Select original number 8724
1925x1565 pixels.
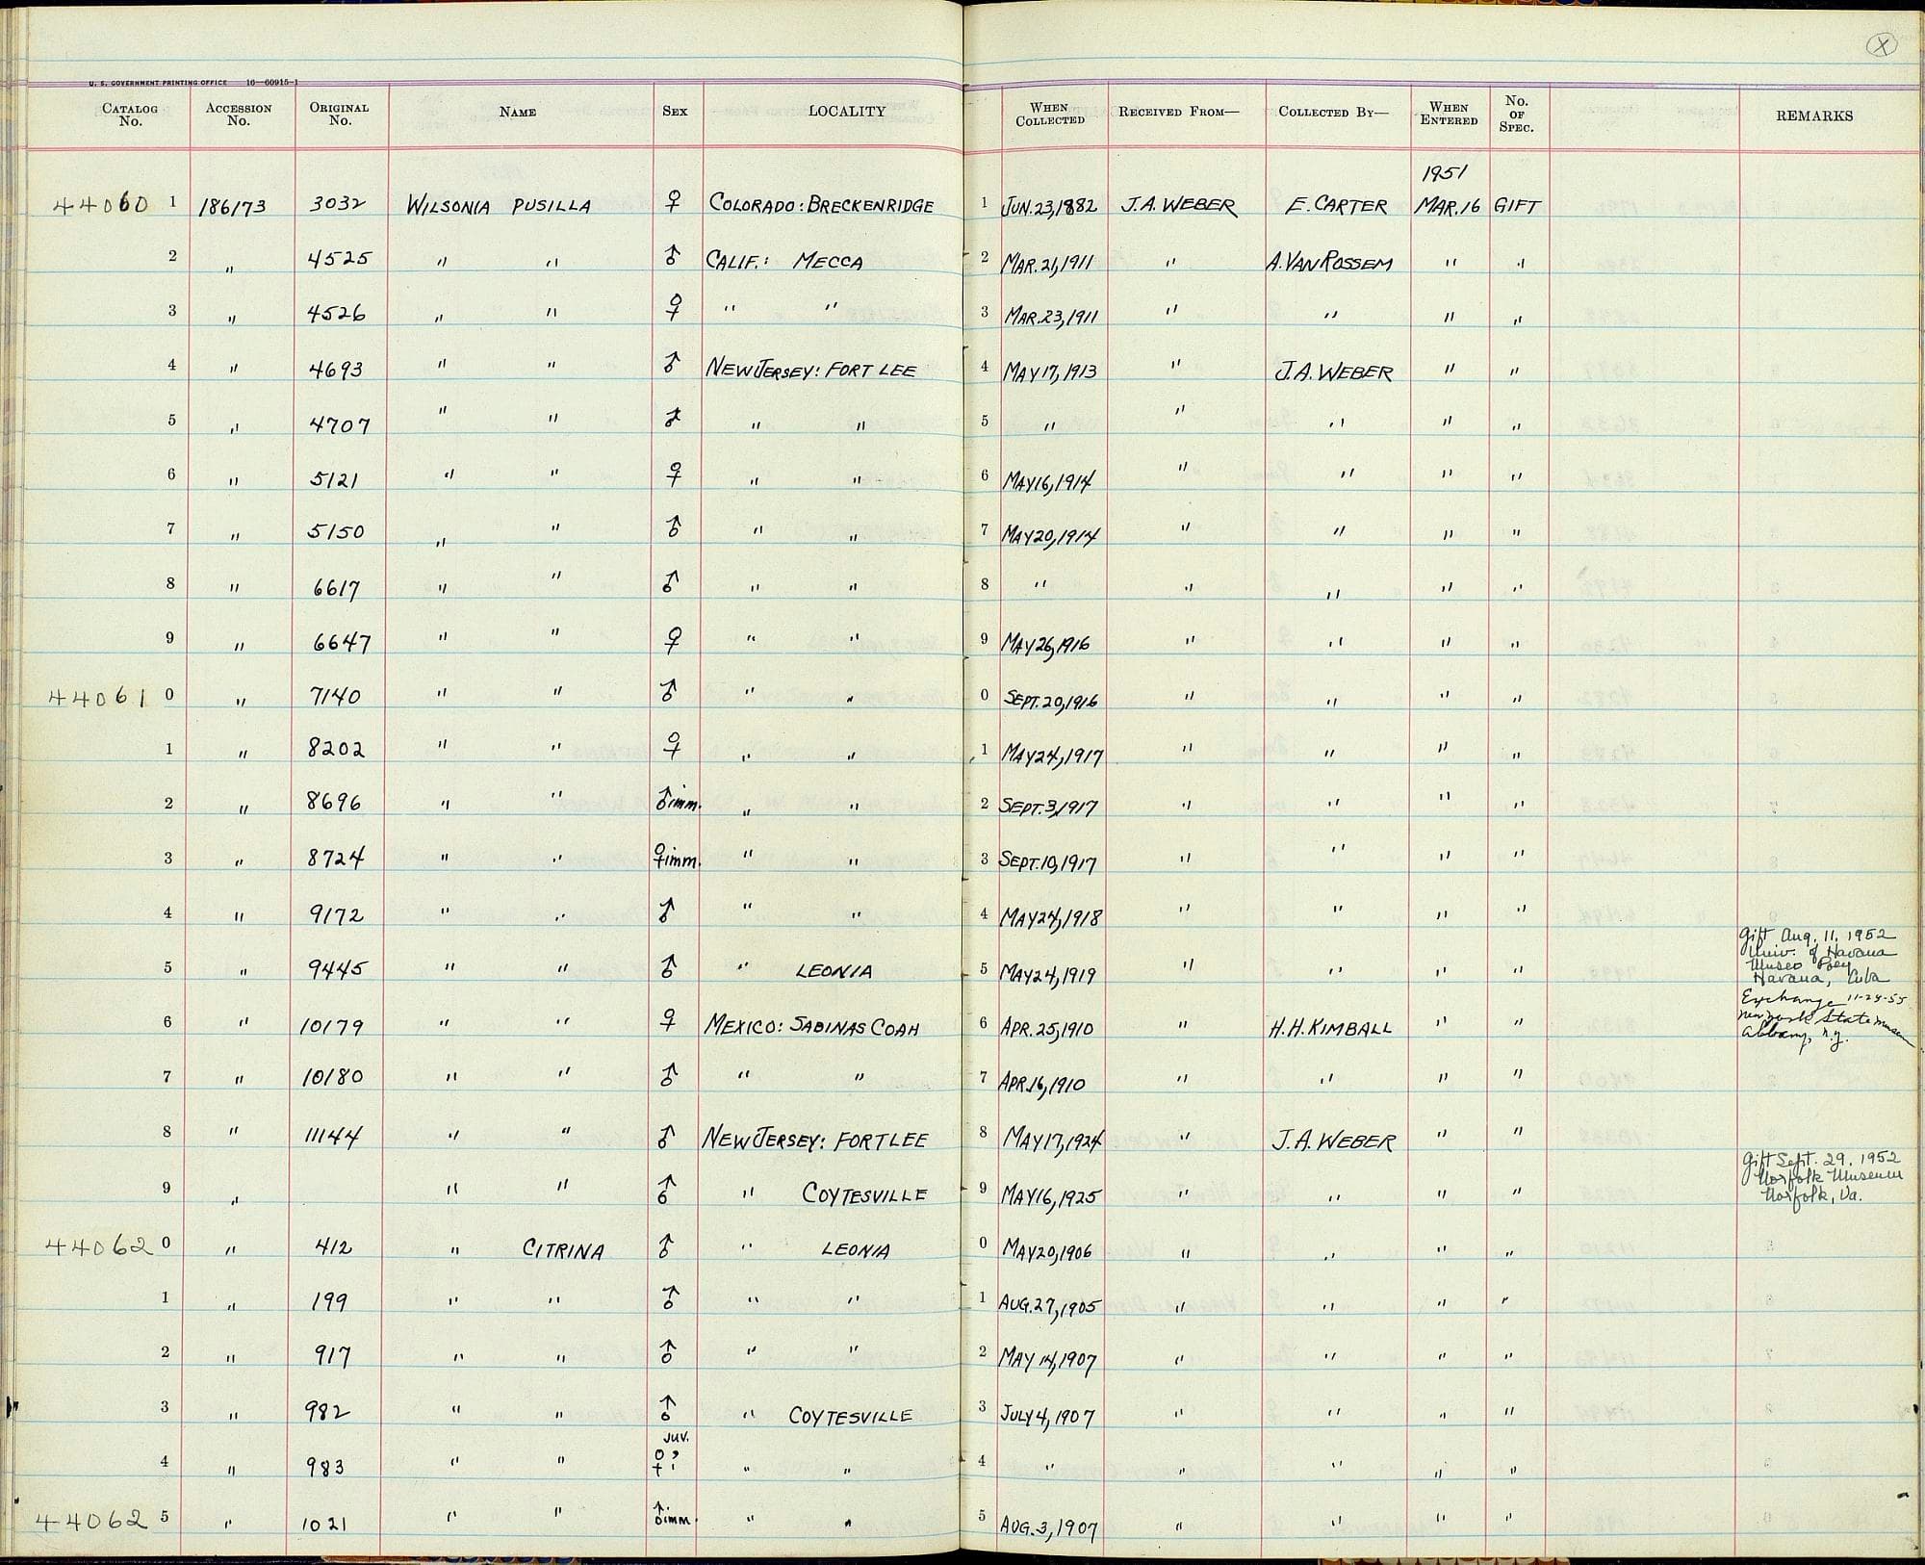click(x=336, y=858)
